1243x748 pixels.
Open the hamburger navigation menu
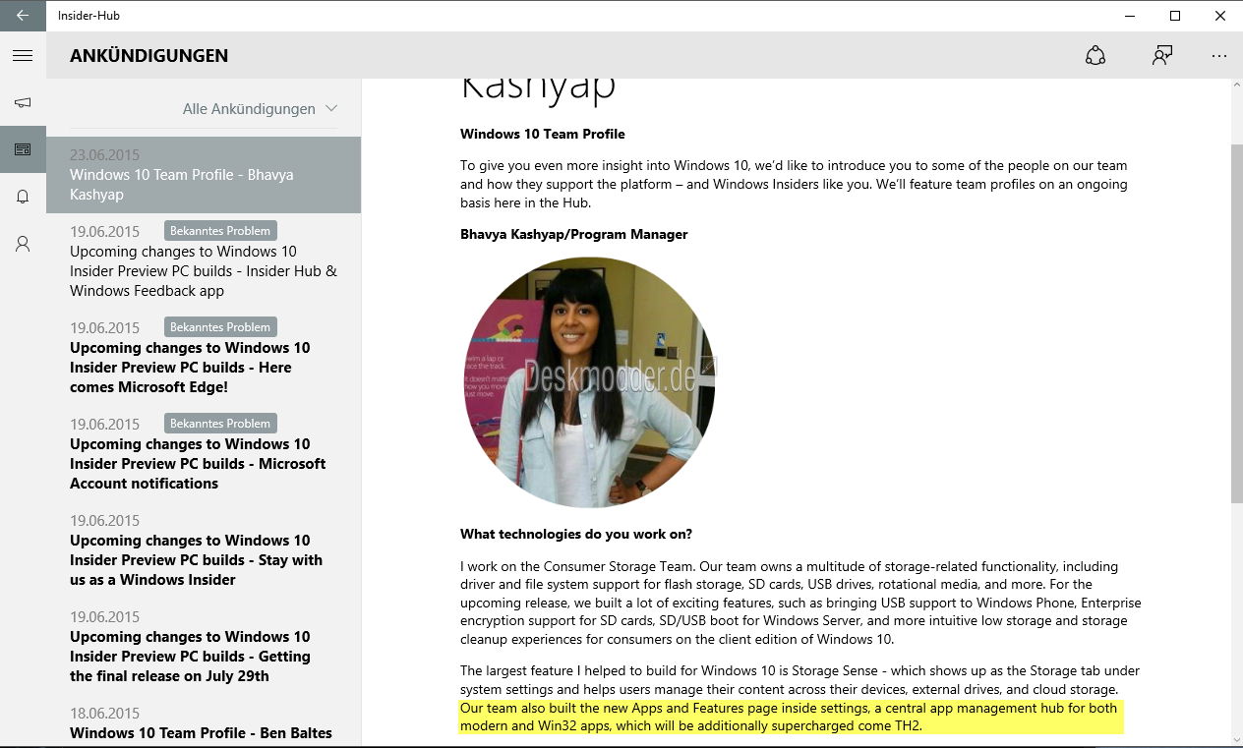point(23,56)
